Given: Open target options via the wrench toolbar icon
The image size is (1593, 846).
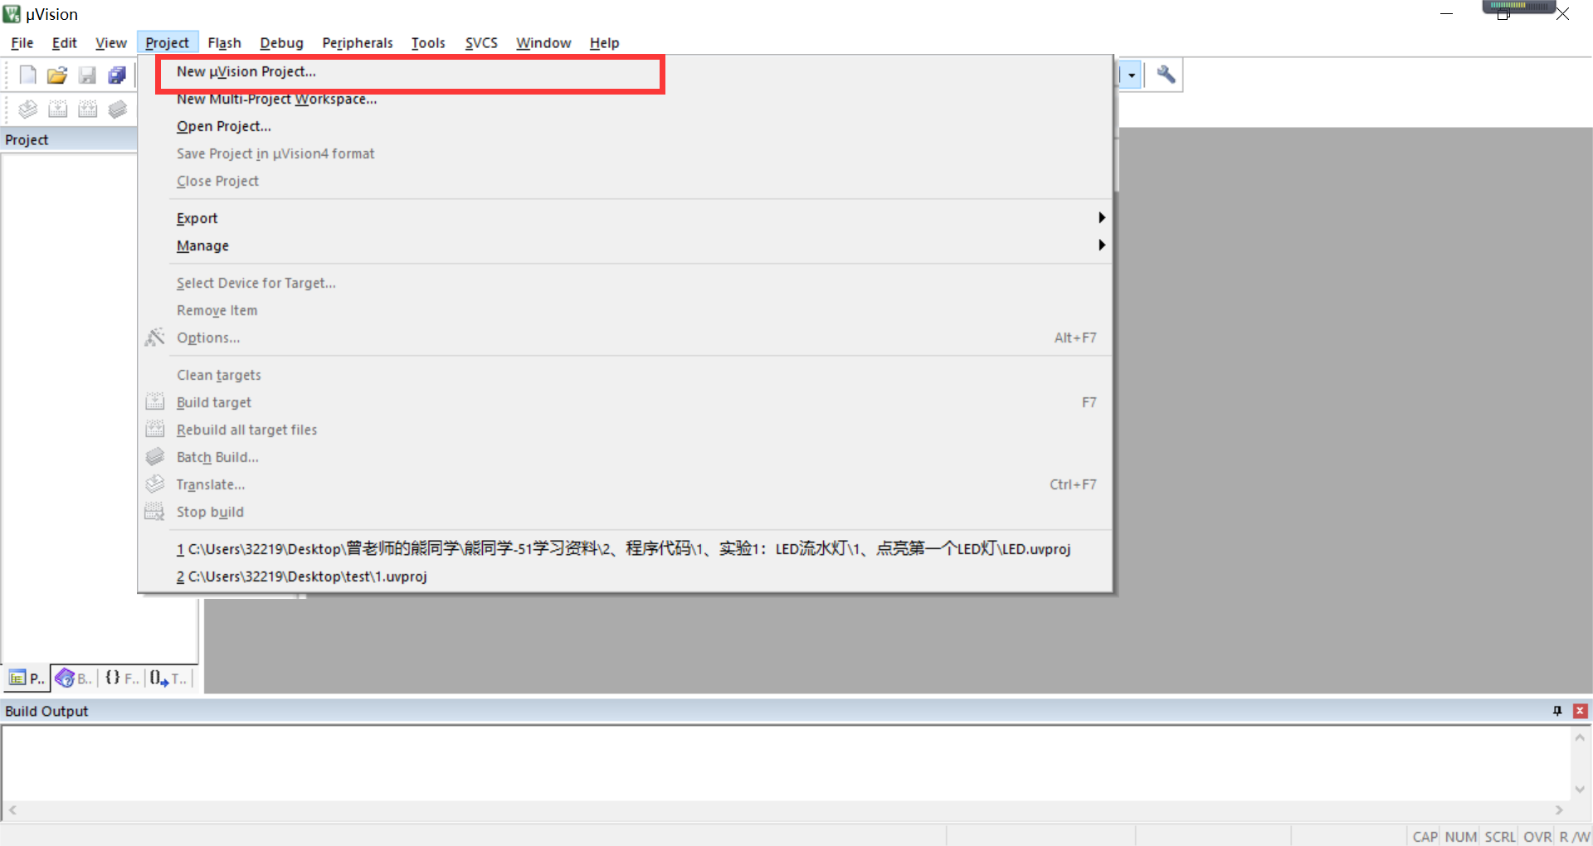Looking at the screenshot, I should (1165, 74).
